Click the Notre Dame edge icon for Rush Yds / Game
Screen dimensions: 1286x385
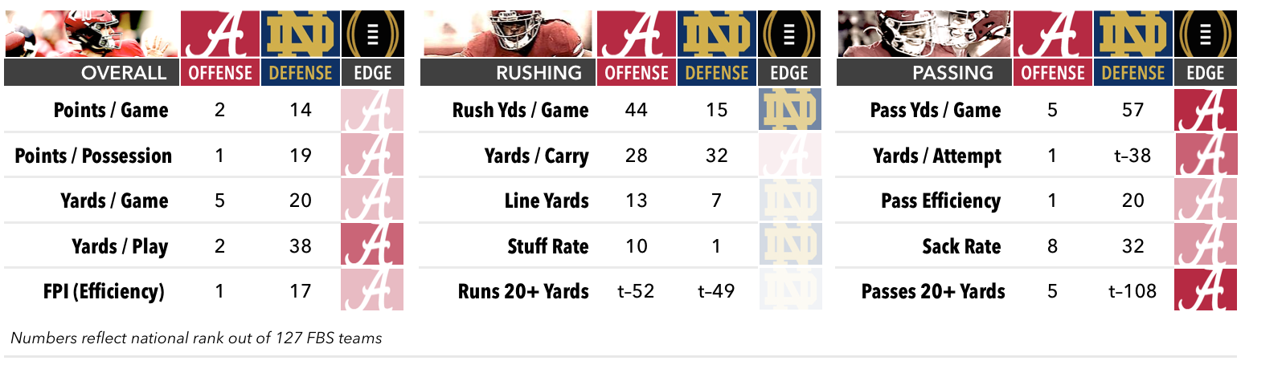click(790, 110)
